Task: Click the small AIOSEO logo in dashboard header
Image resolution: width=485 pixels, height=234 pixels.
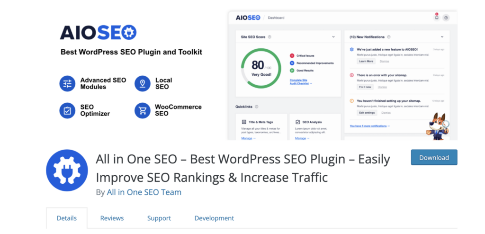Action: pos(248,18)
